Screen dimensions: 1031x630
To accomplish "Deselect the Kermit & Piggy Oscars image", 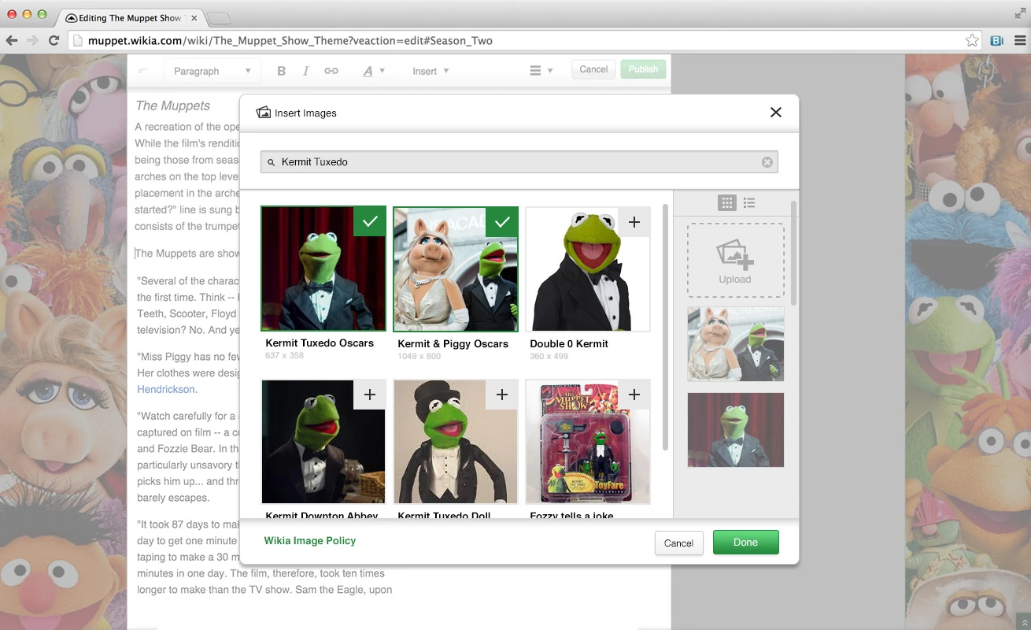I will click(x=502, y=222).
